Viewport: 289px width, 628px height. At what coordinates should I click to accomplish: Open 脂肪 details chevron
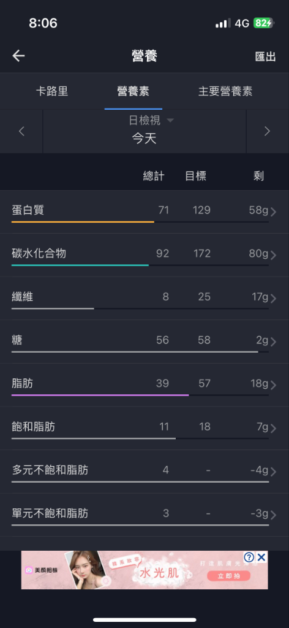(x=274, y=385)
